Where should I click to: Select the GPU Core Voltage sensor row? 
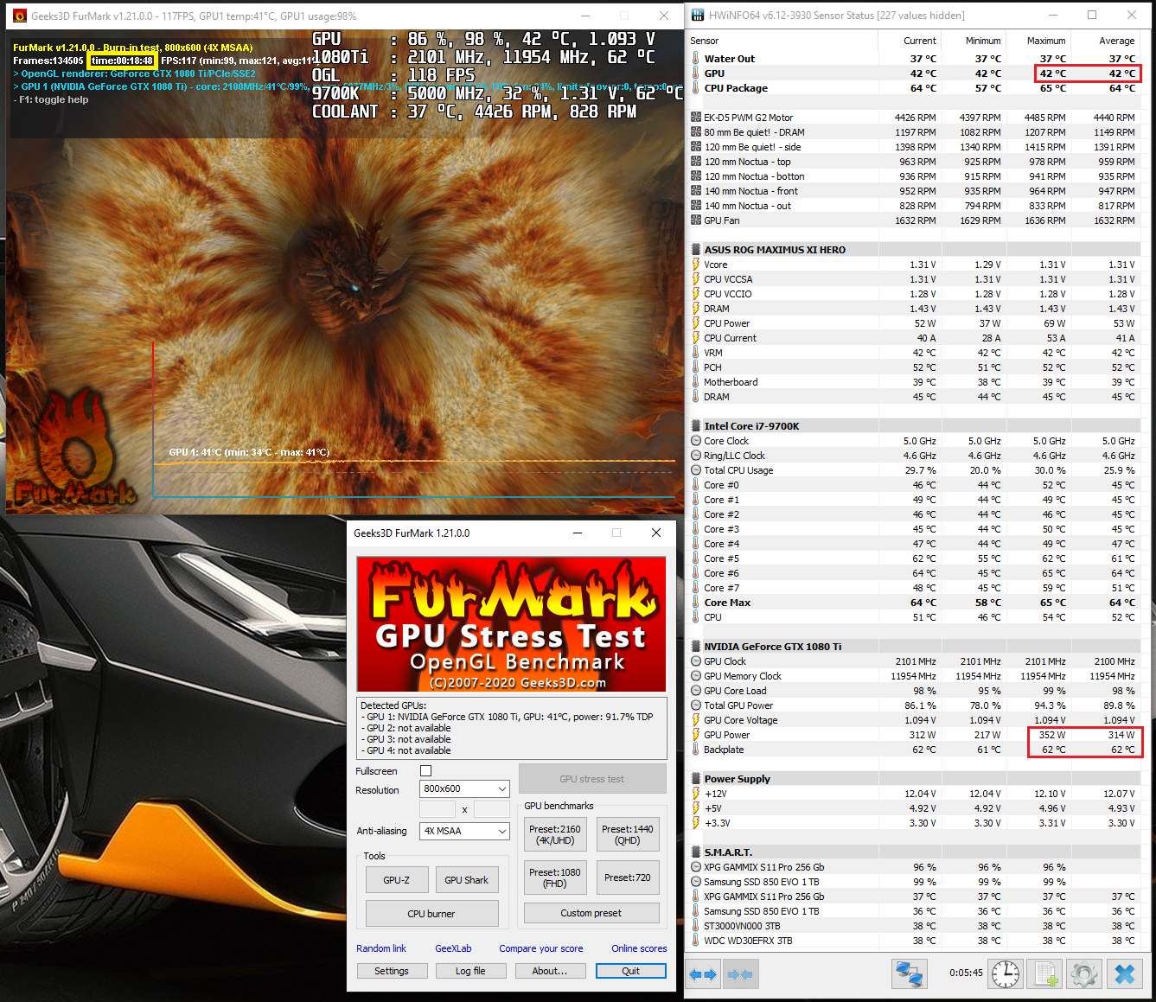[x=914, y=720]
